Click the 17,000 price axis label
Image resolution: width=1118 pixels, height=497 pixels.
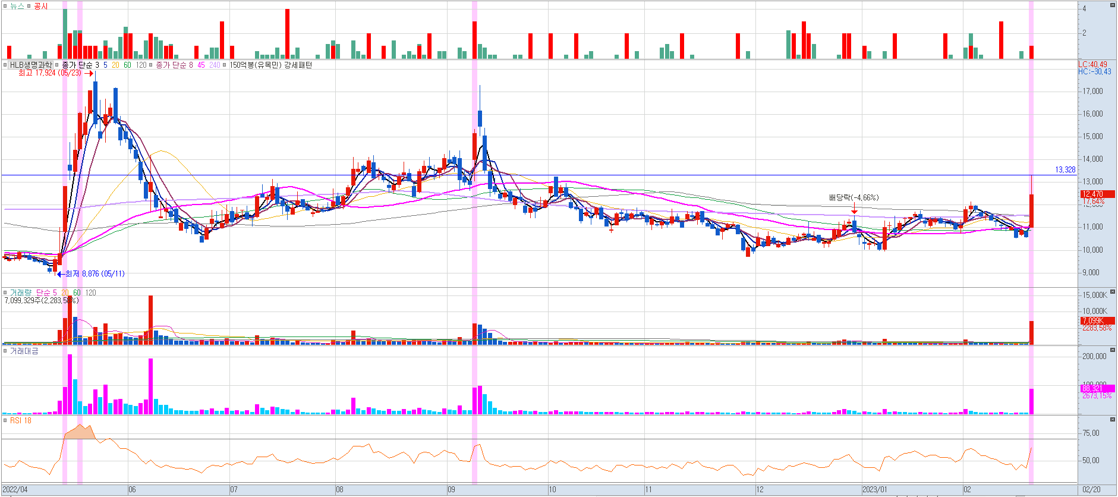tap(1092, 92)
